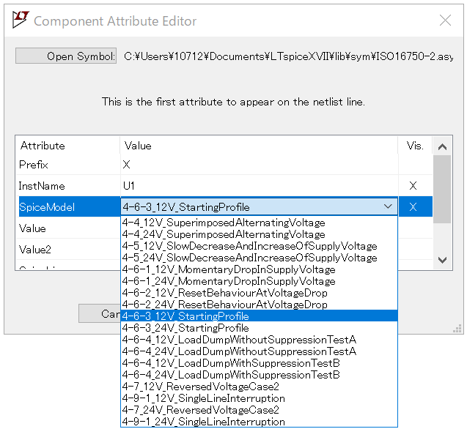Image resolution: width=467 pixels, height=429 pixels.
Task: Click the InstName value field U1
Action: tap(259, 186)
